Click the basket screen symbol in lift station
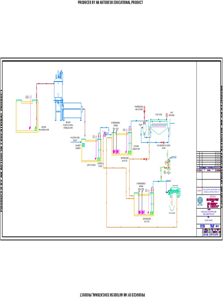 pos(83,145)
